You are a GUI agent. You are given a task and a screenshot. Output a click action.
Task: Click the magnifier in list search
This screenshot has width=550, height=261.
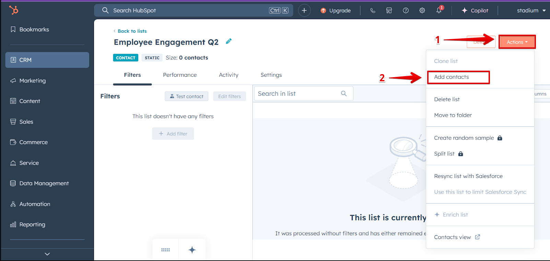[344, 94]
